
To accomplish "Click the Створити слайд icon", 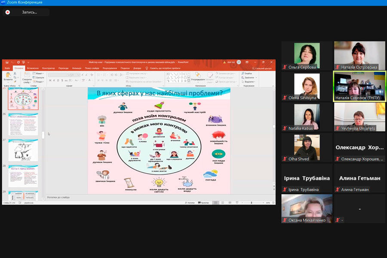I will click(27, 75).
